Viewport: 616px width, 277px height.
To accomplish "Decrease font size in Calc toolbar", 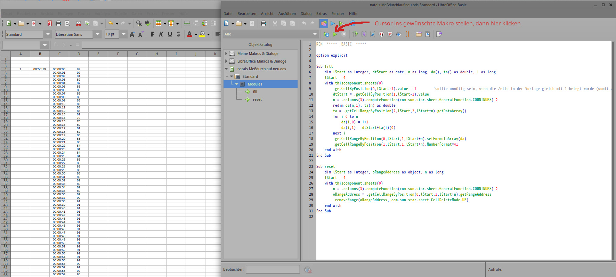I will point(140,34).
